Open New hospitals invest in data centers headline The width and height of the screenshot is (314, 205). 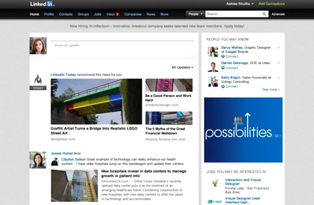144,173
